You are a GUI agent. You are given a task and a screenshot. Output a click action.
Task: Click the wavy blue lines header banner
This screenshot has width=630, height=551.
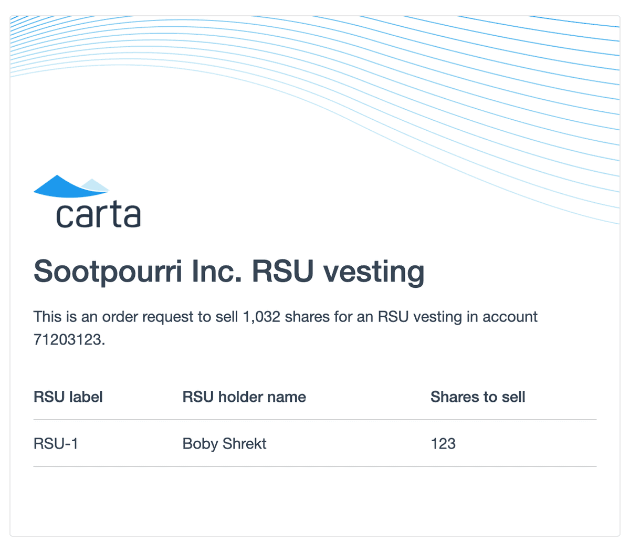point(367,79)
